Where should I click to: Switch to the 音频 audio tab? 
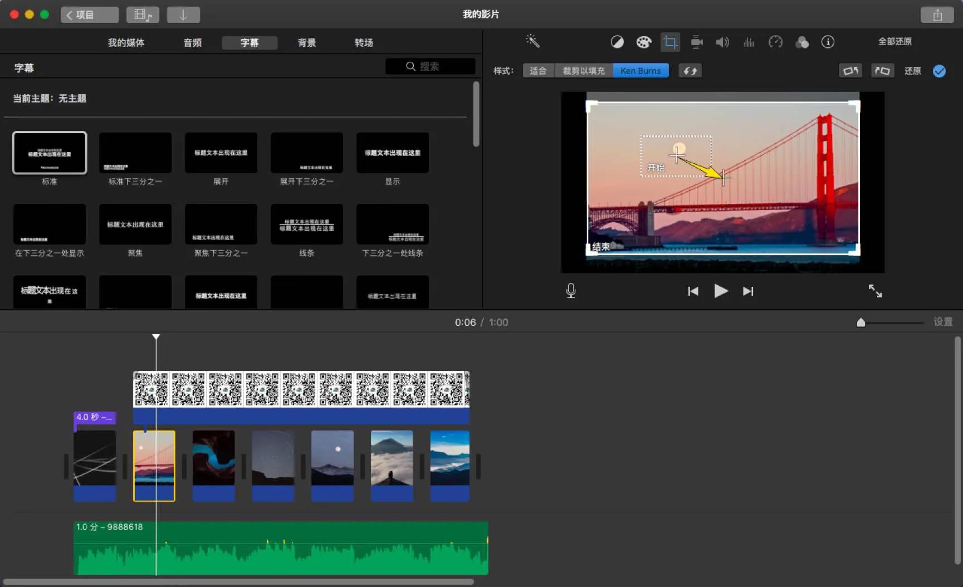(193, 43)
